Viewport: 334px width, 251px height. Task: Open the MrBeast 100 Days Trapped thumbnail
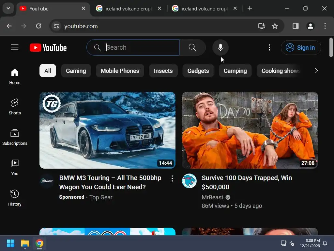coord(250,130)
